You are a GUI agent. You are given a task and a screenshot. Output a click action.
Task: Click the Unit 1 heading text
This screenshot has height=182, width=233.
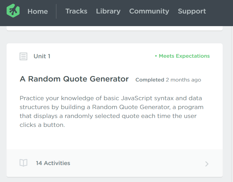point(42,56)
